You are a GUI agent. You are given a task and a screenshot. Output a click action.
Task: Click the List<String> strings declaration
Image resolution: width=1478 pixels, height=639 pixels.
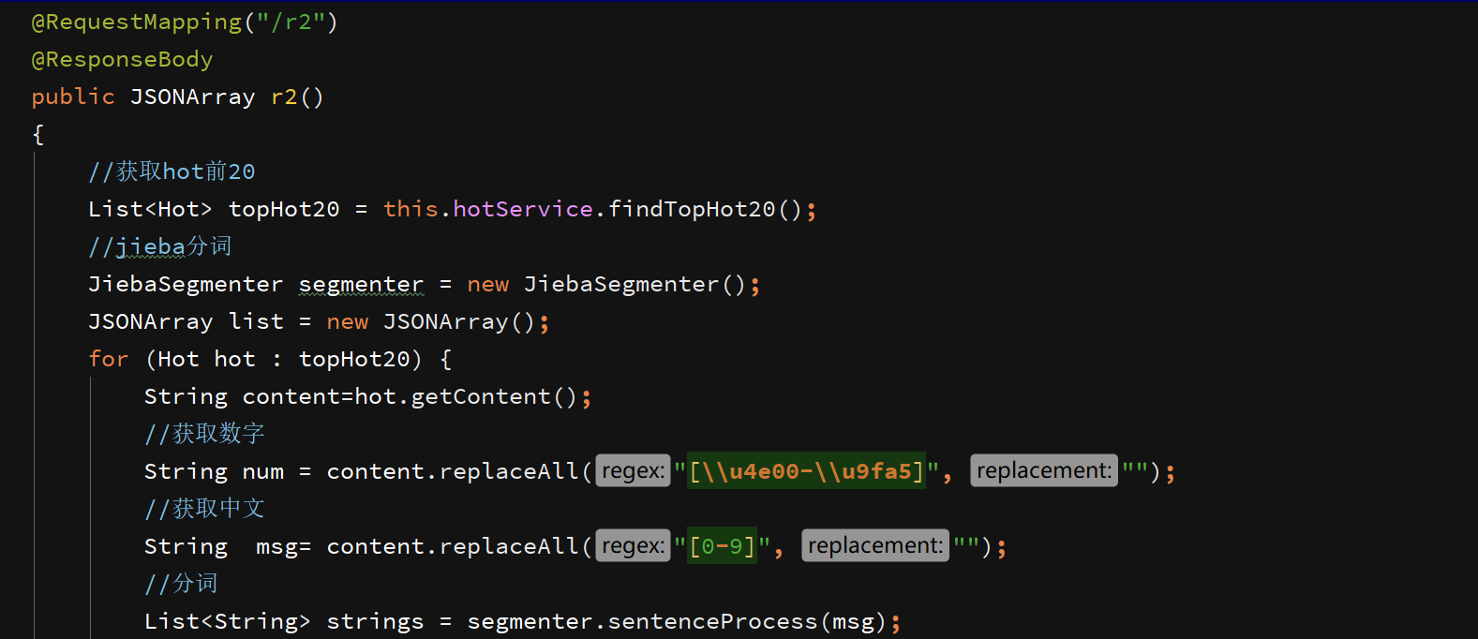(x=284, y=621)
